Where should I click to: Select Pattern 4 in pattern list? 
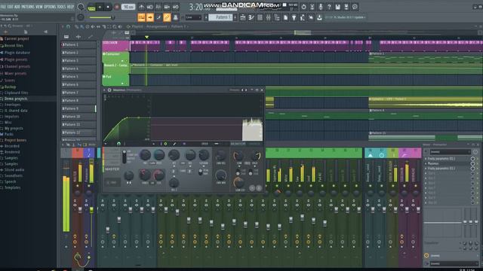[x=78, y=69]
